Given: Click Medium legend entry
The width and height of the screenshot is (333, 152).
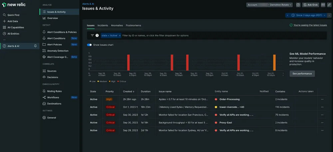Looking at the screenshot, I should coord(102,81).
